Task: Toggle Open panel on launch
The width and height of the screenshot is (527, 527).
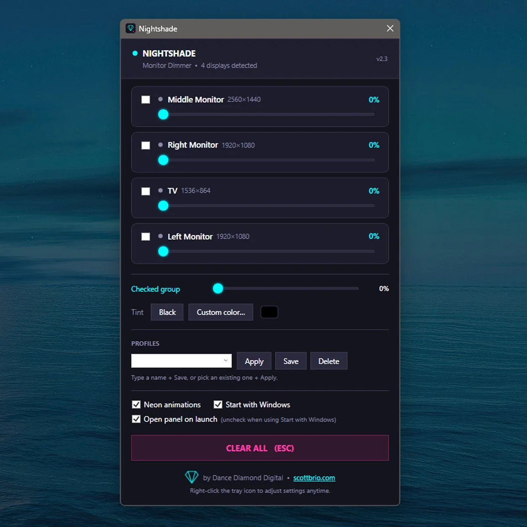Action: point(136,419)
